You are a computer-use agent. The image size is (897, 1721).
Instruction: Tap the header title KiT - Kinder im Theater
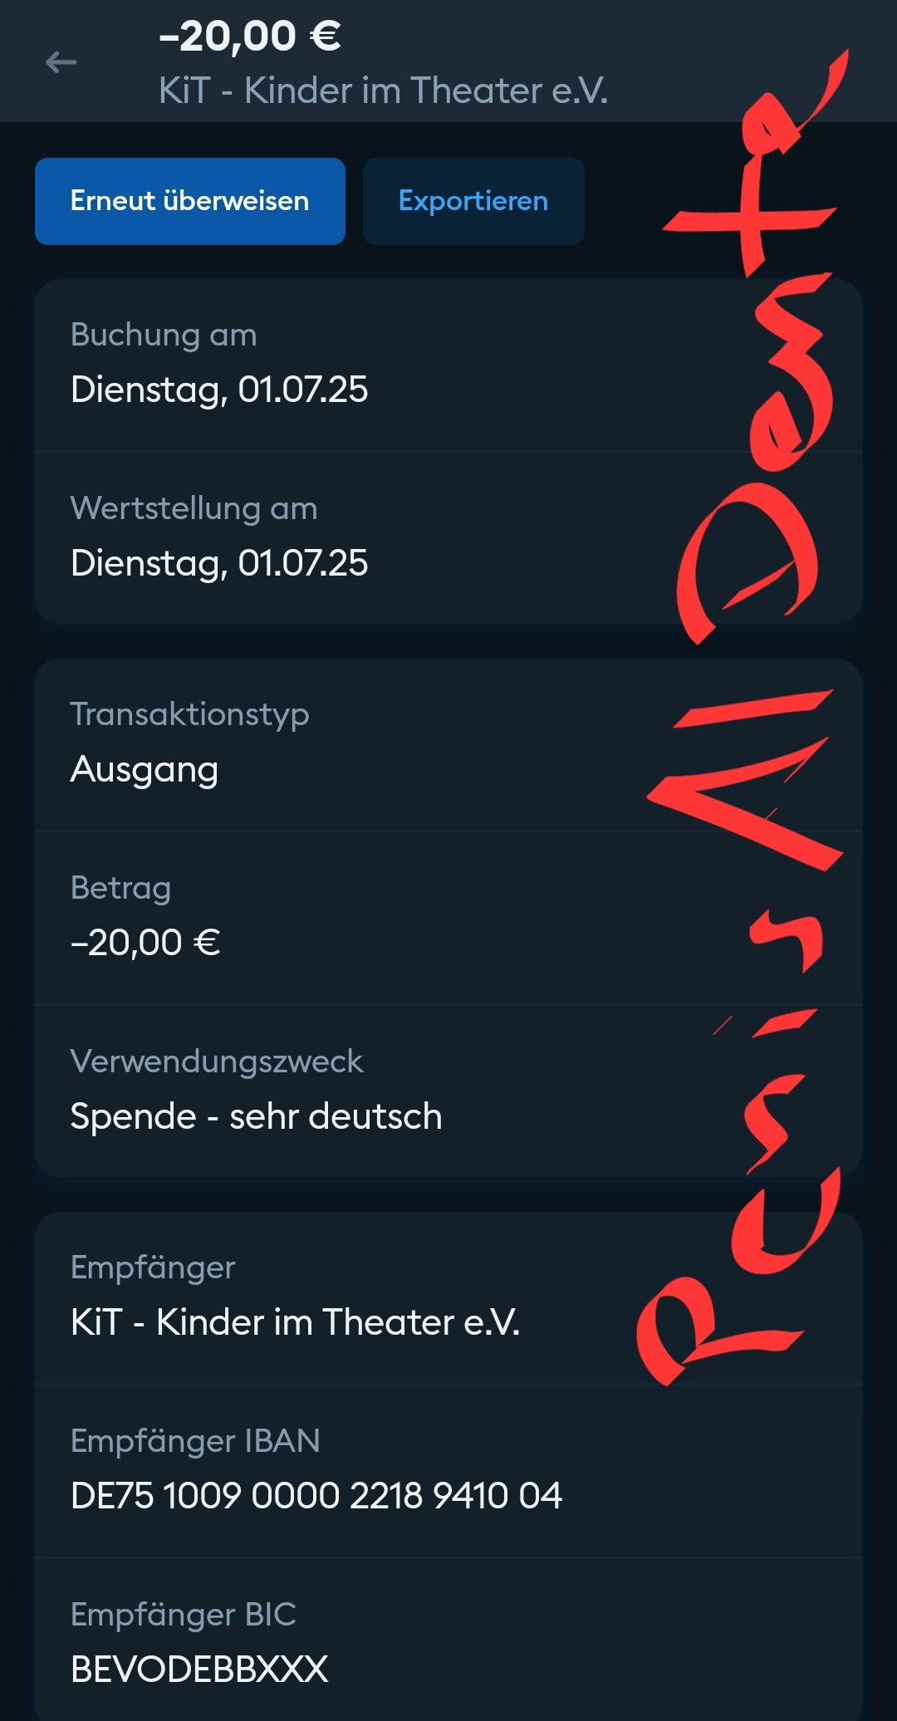383,91
